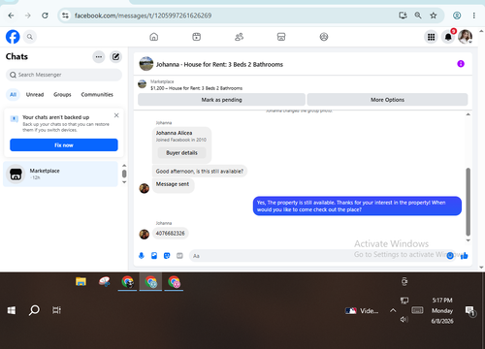
Task: Click the 'Good afternoon, is this still available?' message
Action: coord(200,172)
